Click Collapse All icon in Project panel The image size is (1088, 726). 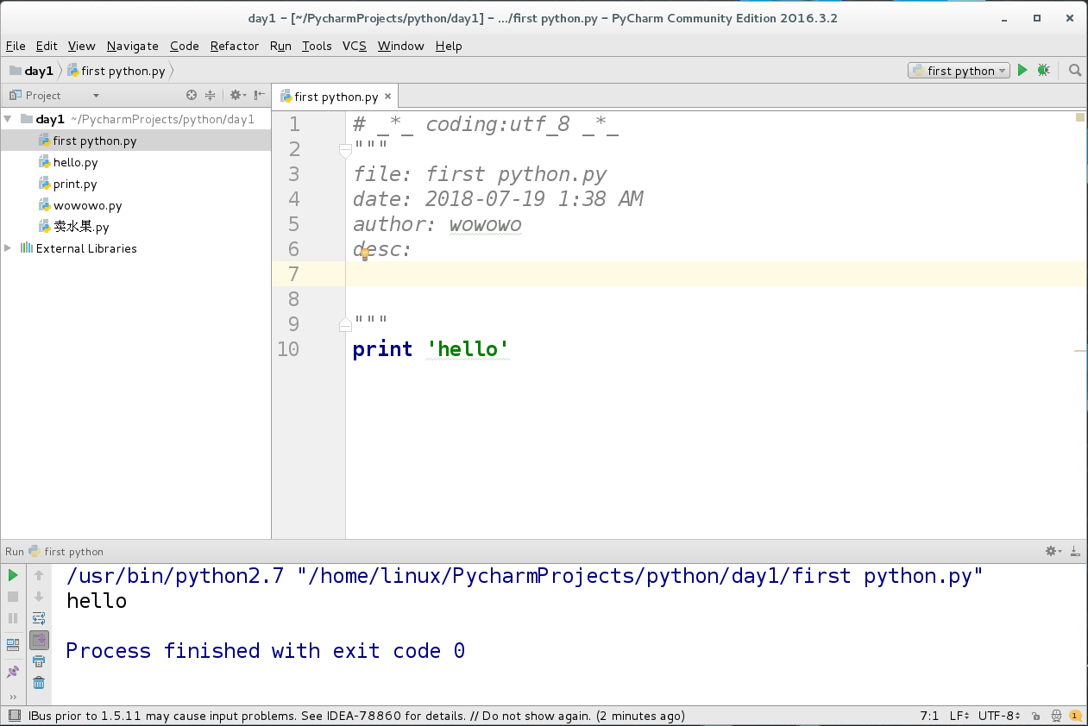click(210, 95)
